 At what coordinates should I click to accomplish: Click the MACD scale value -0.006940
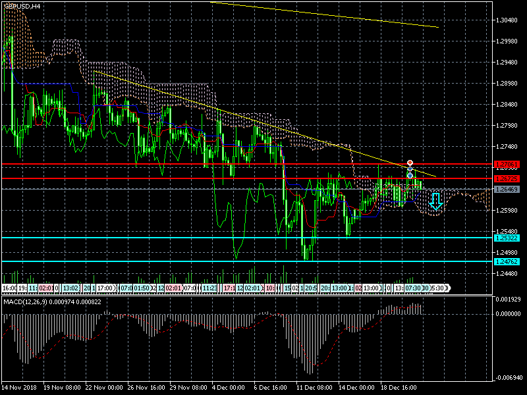pos(509,377)
